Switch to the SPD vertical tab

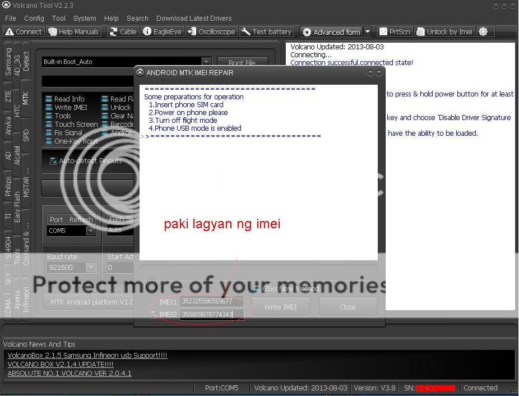coord(26,136)
